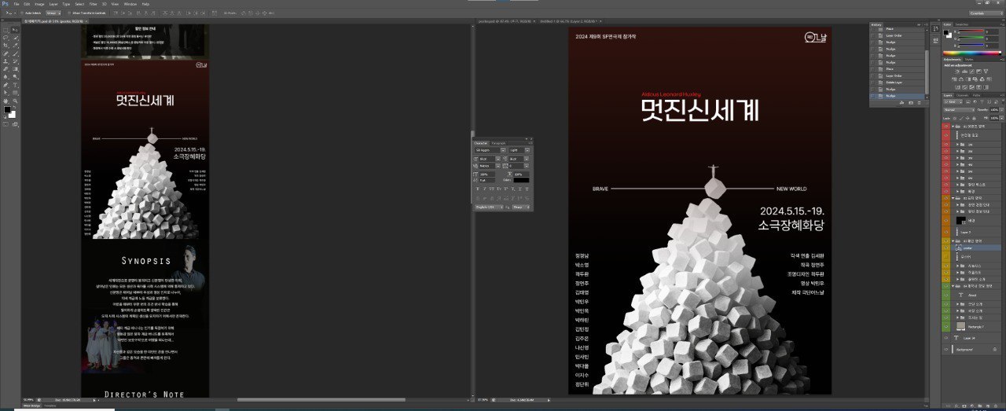Select the Pen tool
The image size is (1006, 411).
[6, 84]
